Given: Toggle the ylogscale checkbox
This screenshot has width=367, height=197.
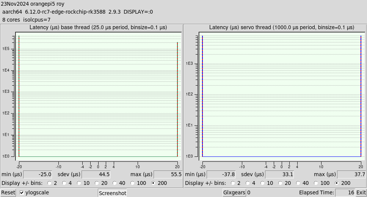Looking at the screenshot, I should [x=22, y=192].
